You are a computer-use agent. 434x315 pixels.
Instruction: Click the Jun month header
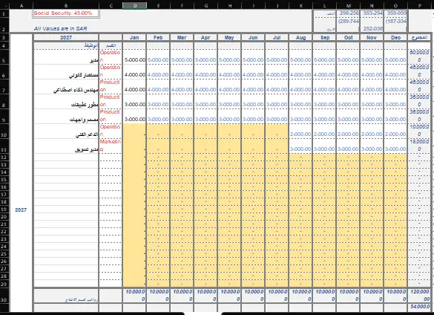click(253, 37)
